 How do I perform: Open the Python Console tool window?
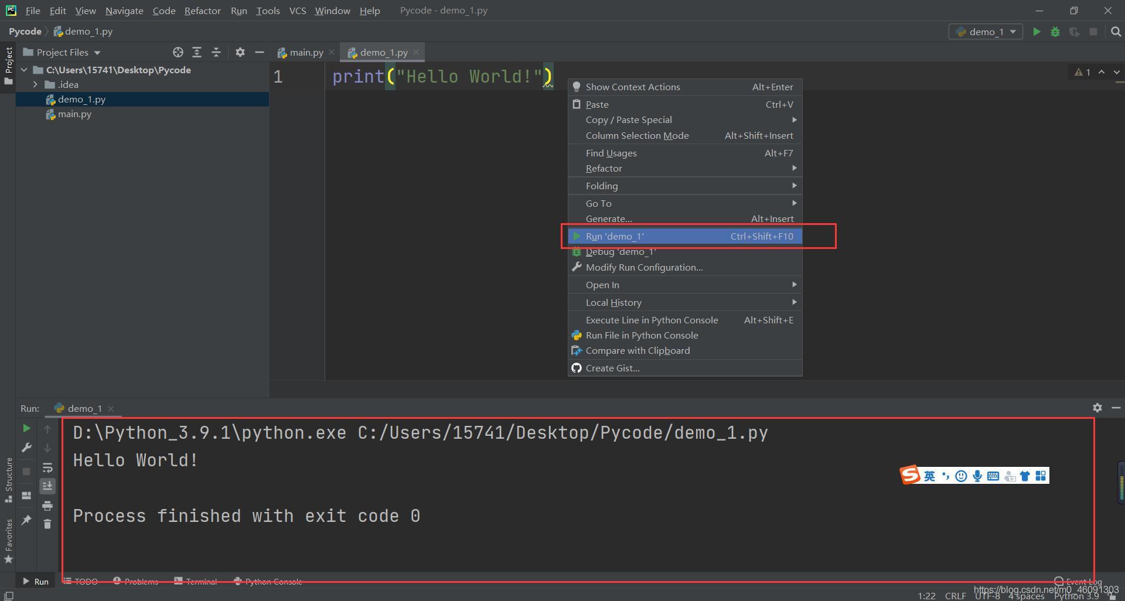[x=268, y=582]
